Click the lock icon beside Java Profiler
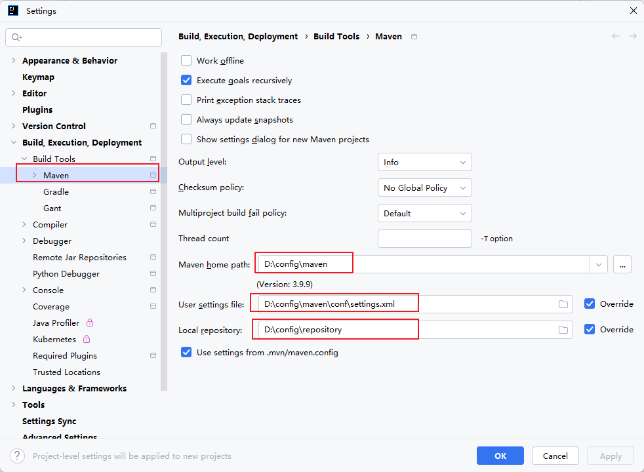The image size is (644, 472). click(x=90, y=323)
